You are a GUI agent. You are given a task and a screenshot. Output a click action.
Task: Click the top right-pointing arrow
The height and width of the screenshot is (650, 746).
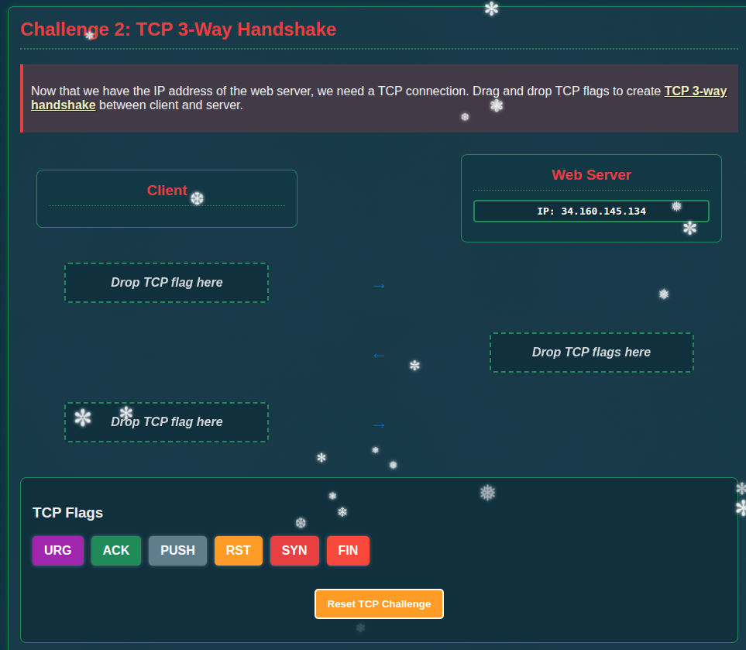[x=379, y=286]
